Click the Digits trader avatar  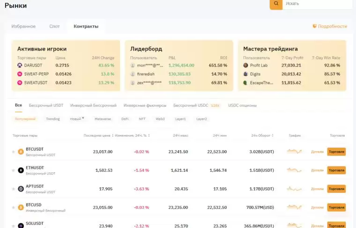click(245, 74)
